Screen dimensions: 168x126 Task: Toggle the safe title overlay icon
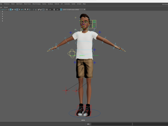pyautogui.click(x=5, y=9)
